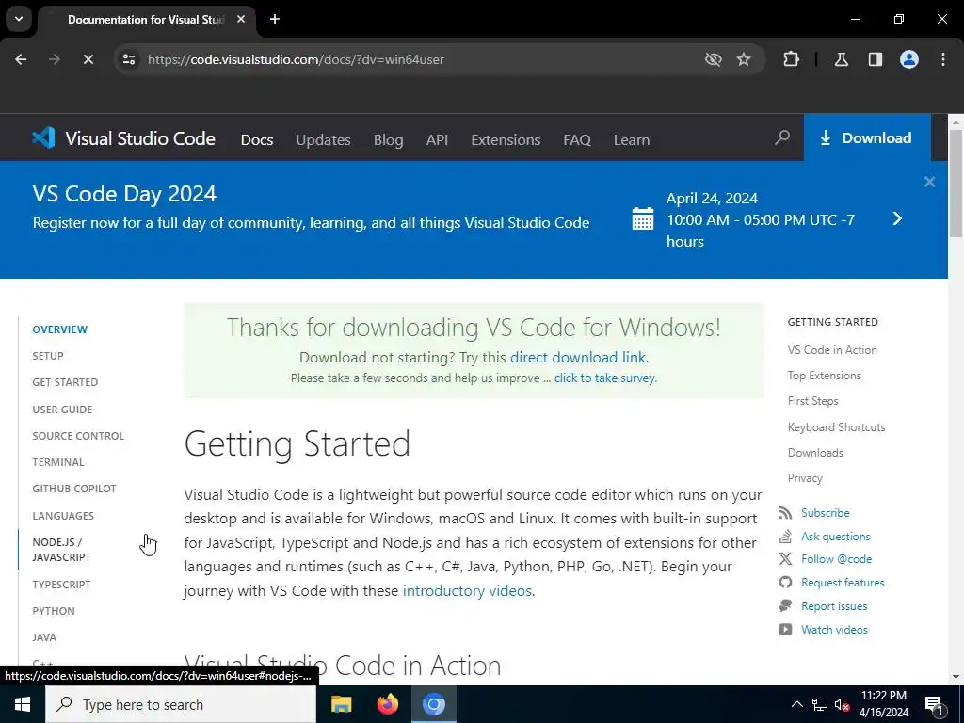Open the Updates navigation item
The width and height of the screenshot is (964, 723).
pyautogui.click(x=324, y=140)
